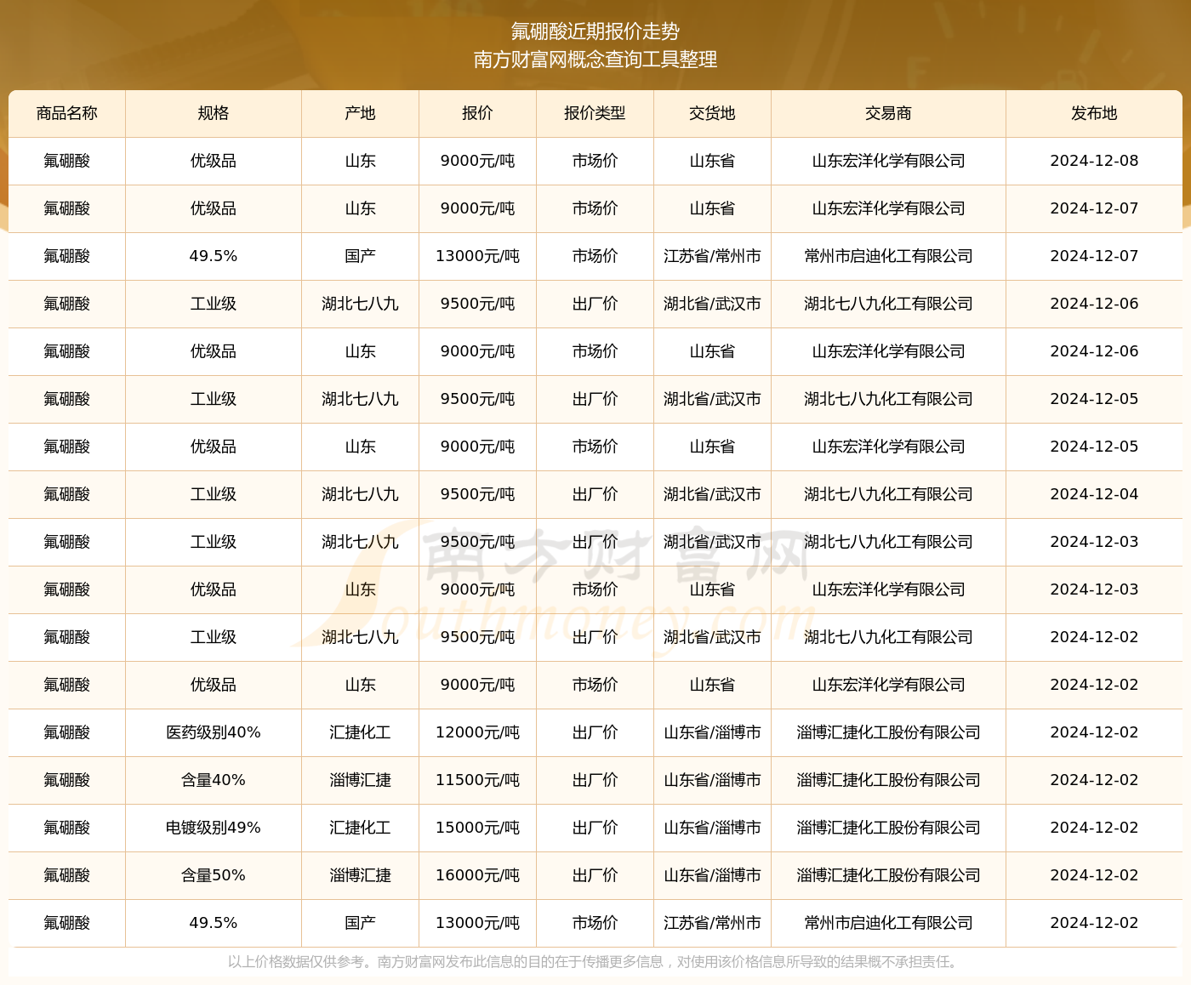Select 湖北七八九化工有限公司 in the 2024-12-04 row

coord(888,494)
